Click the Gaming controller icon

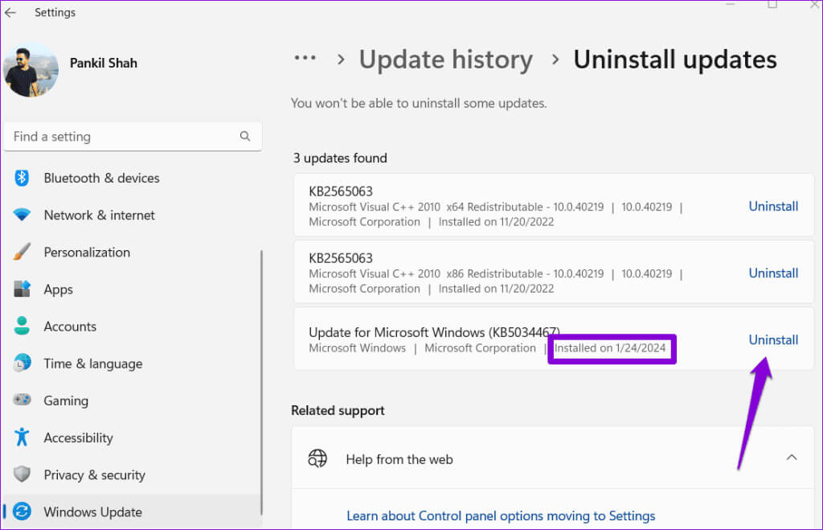pos(22,401)
